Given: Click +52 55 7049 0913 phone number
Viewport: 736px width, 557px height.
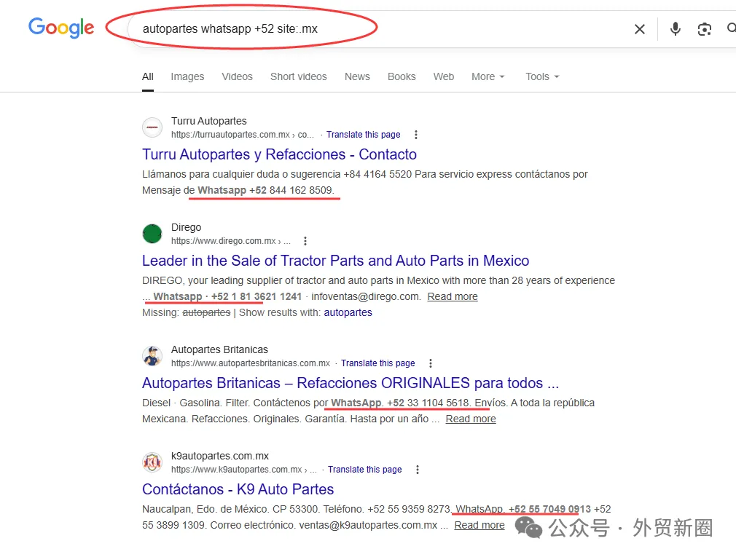Looking at the screenshot, I should pos(549,509).
